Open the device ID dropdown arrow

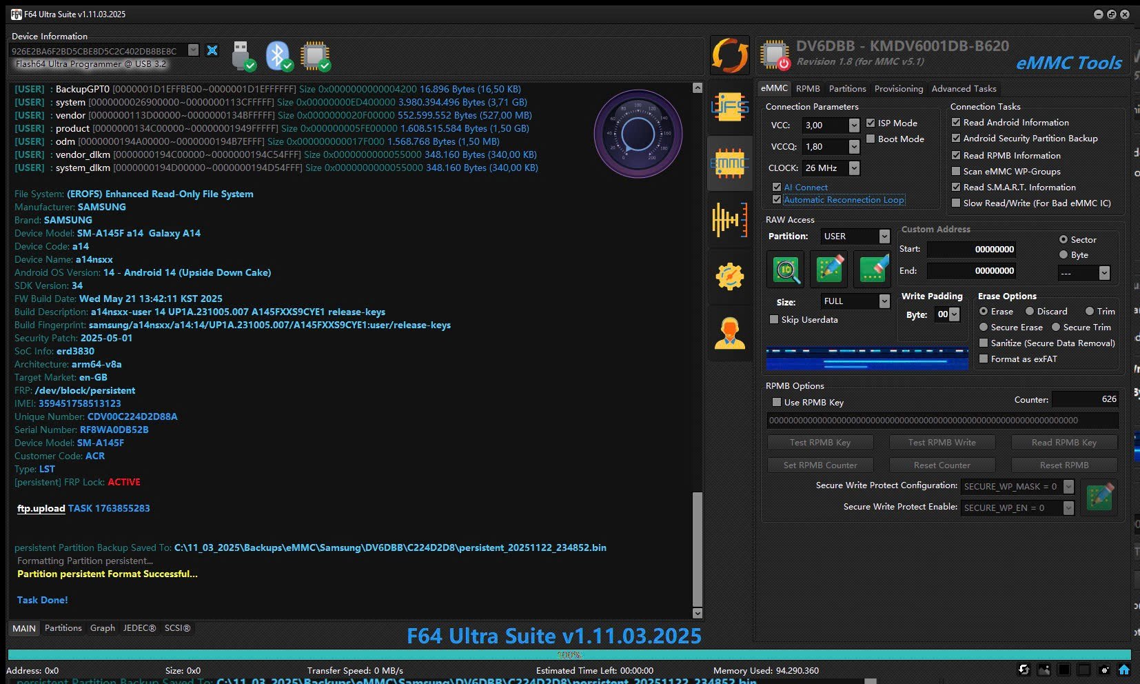(194, 50)
